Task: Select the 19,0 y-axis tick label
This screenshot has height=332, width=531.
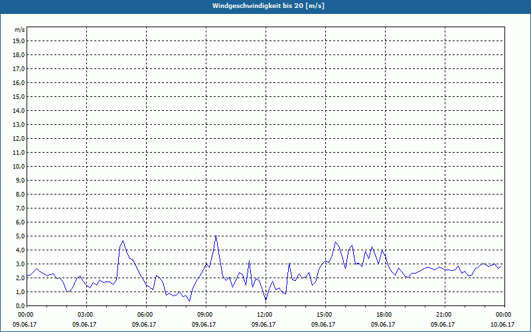Action: (19, 41)
